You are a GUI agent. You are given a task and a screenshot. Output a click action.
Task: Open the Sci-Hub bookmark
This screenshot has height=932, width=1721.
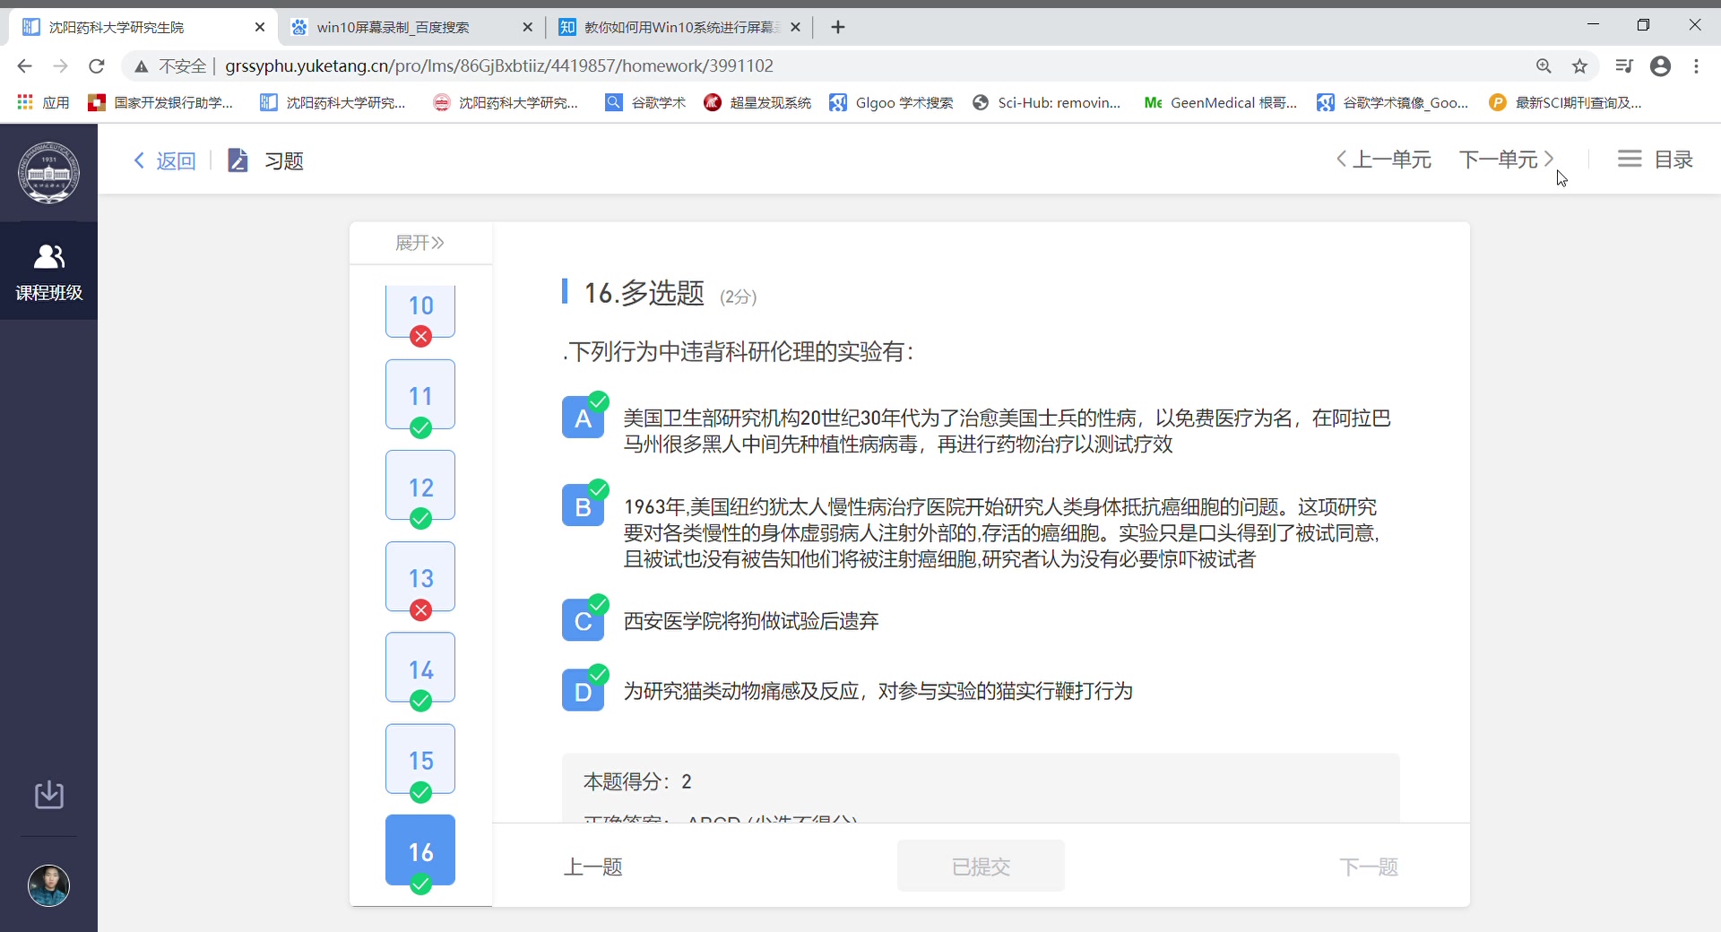coord(1047,103)
